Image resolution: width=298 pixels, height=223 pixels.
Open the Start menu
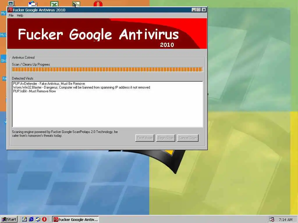click(9, 220)
